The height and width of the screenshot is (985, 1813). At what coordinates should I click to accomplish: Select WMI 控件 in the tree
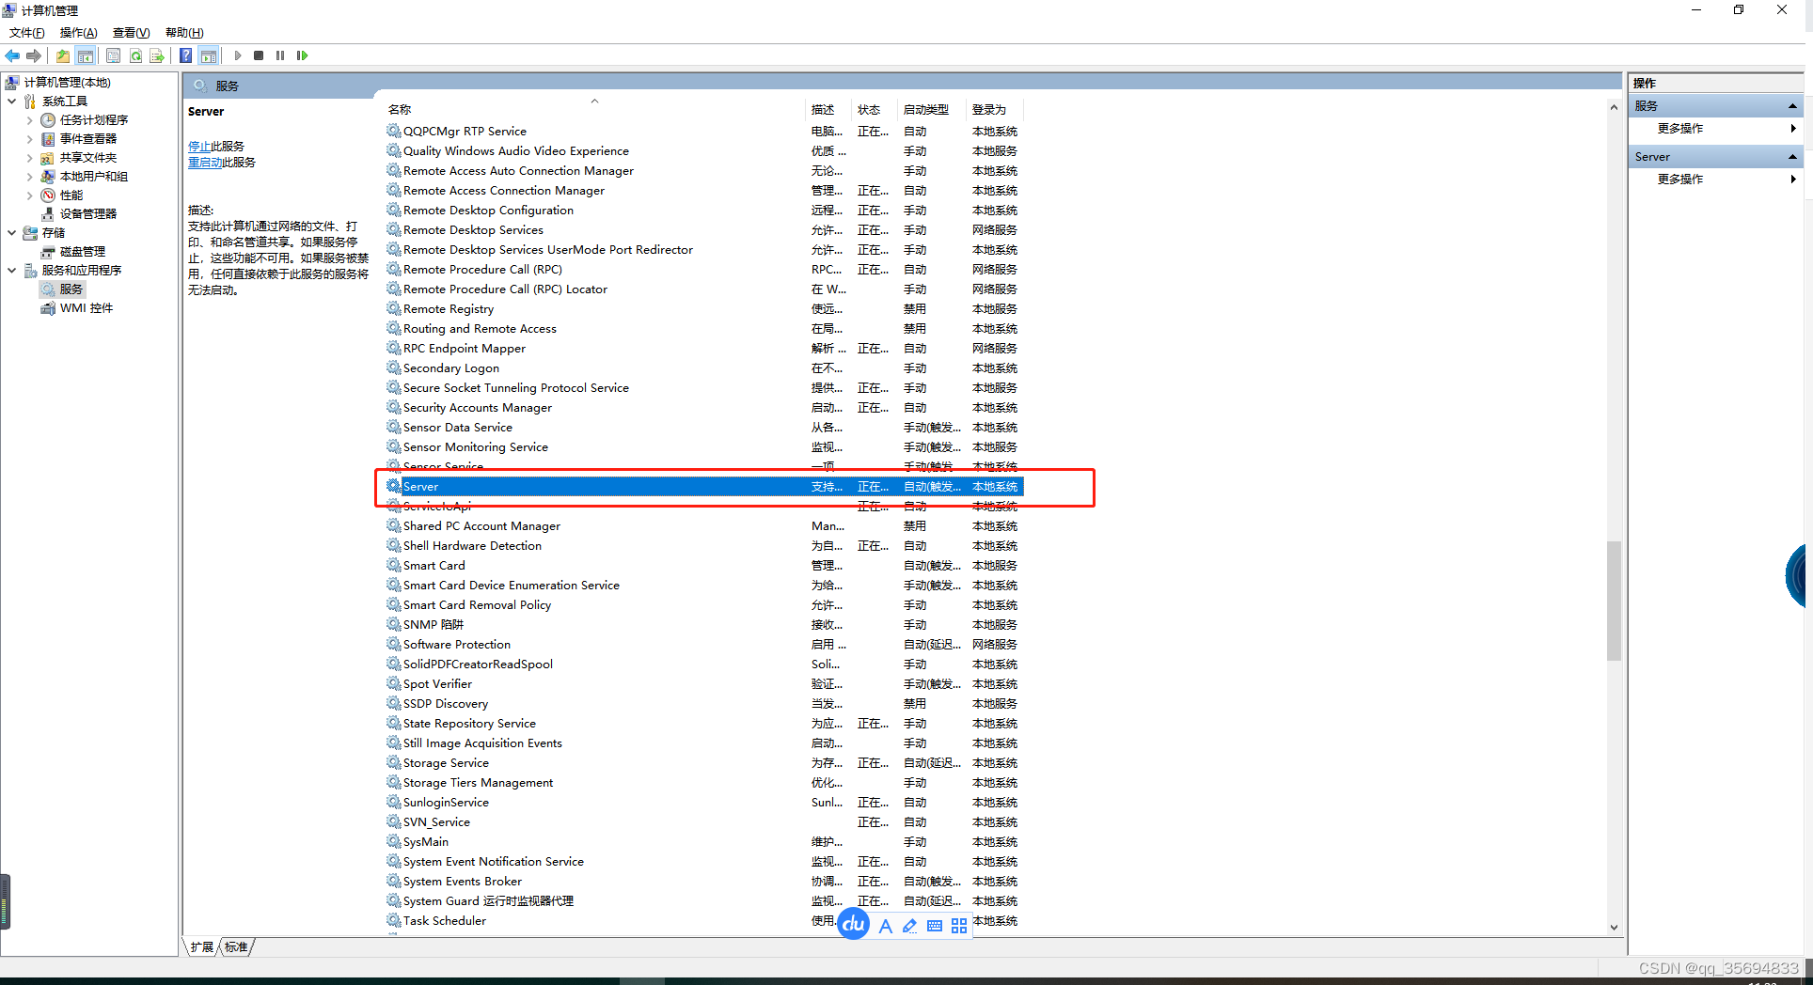click(87, 308)
